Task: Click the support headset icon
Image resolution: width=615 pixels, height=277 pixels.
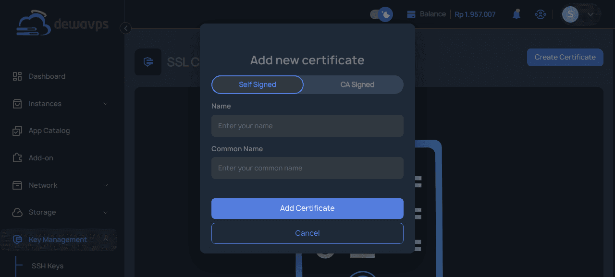Action: 540,14
